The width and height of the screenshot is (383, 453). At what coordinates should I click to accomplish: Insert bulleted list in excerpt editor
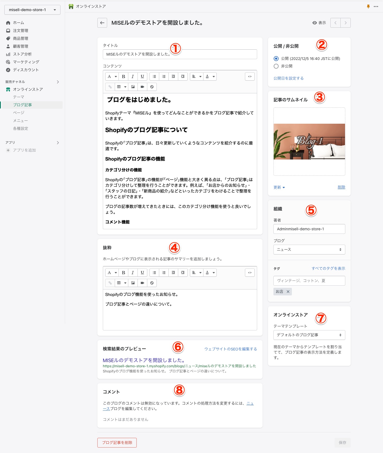[154, 273]
